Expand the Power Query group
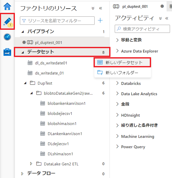Image resolution: width=172 pixels, height=178 pixels. (x=117, y=146)
